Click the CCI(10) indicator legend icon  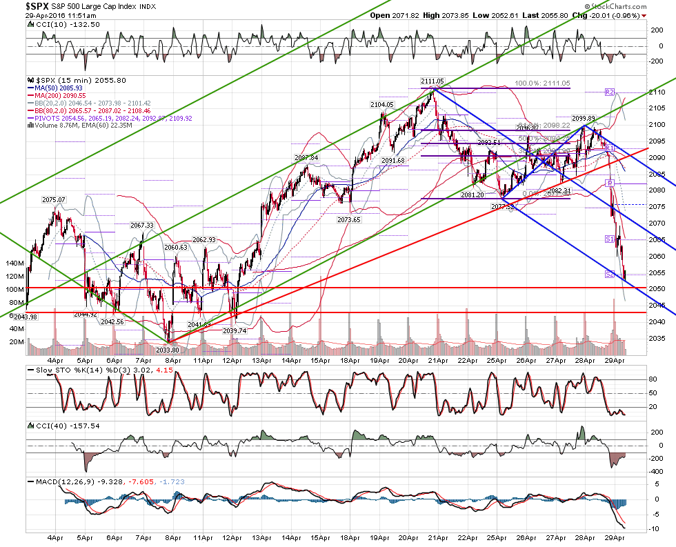click(30, 25)
